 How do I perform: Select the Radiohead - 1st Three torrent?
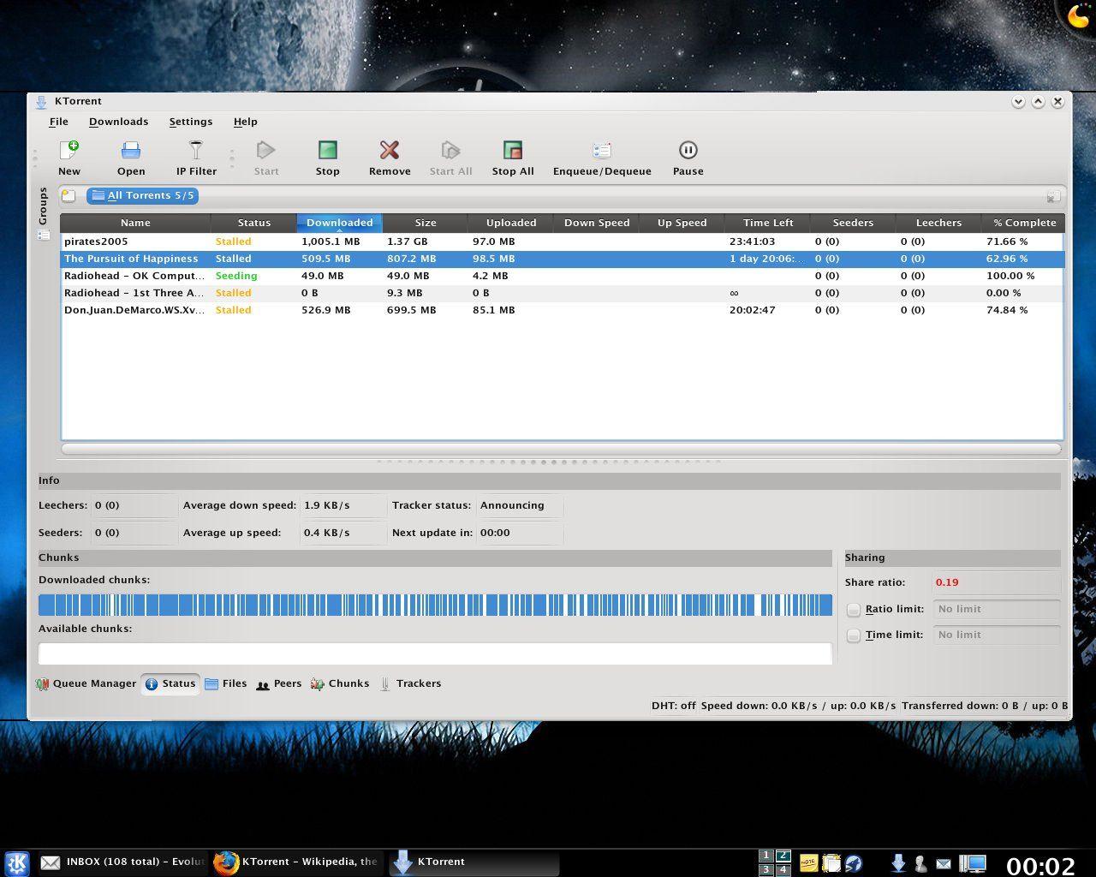point(563,293)
